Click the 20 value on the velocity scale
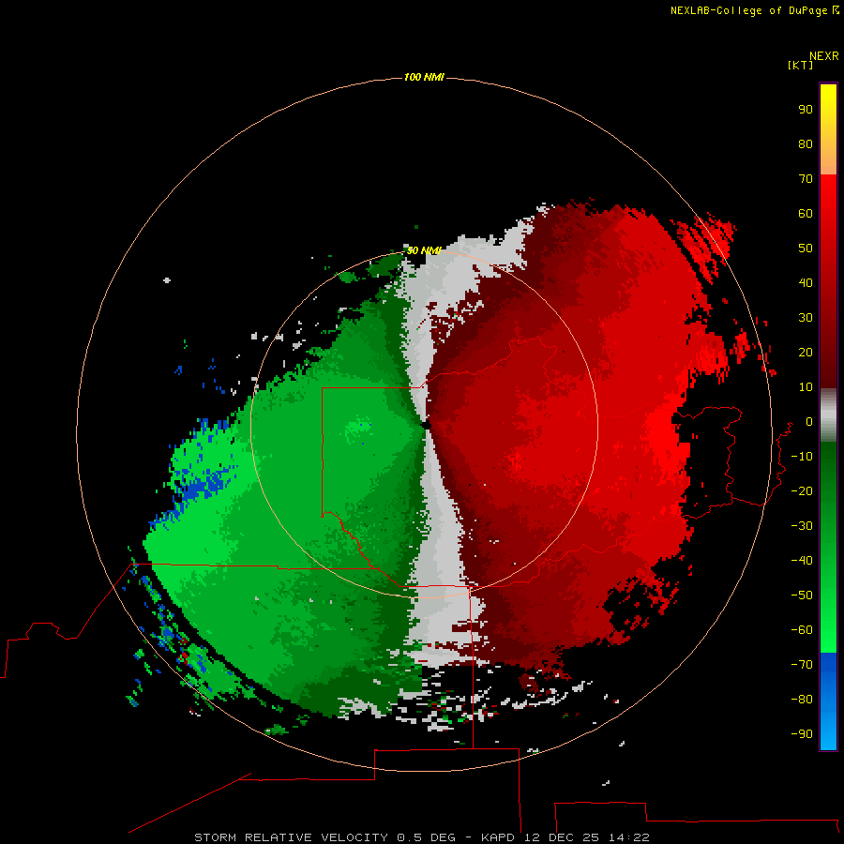The height and width of the screenshot is (844, 844). tap(806, 352)
